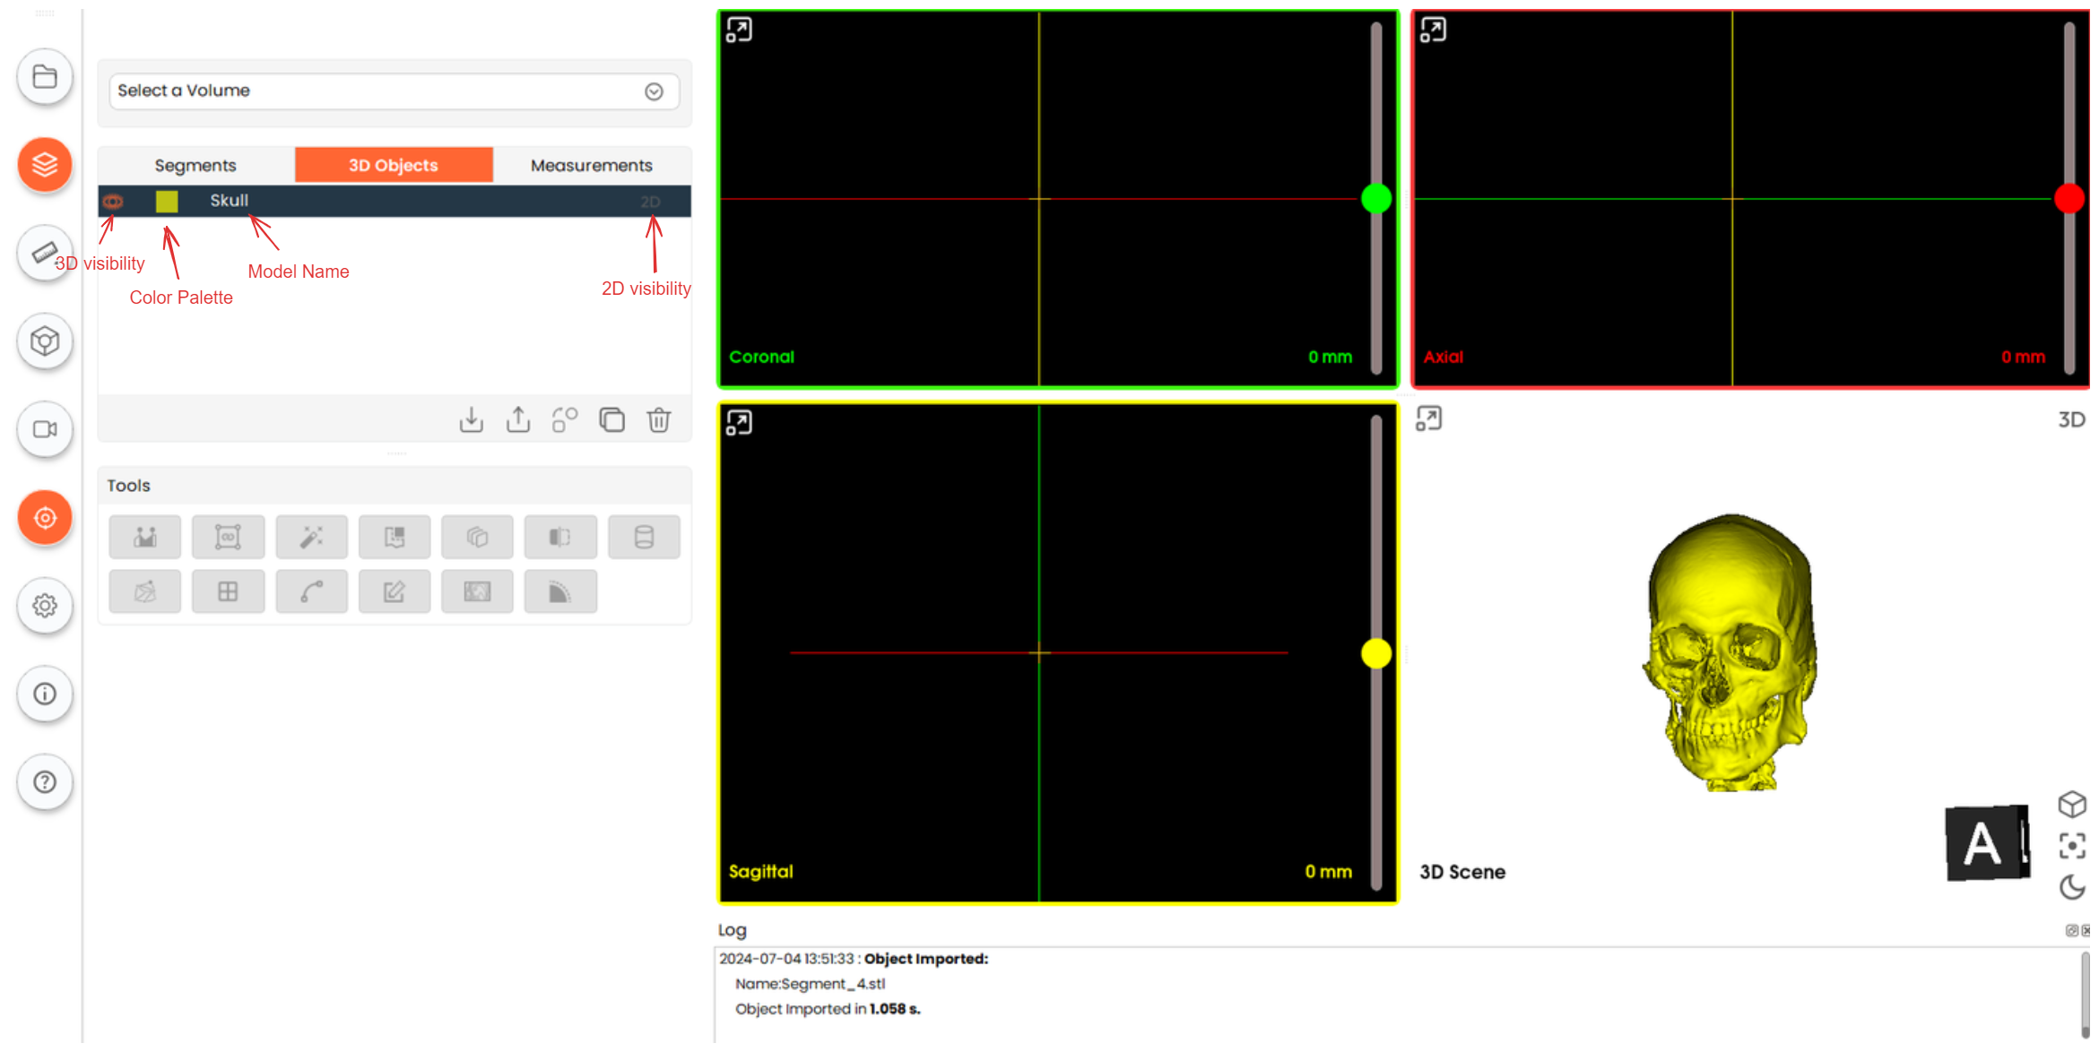
Task: Open the Select a Volume dropdown
Action: tap(394, 91)
